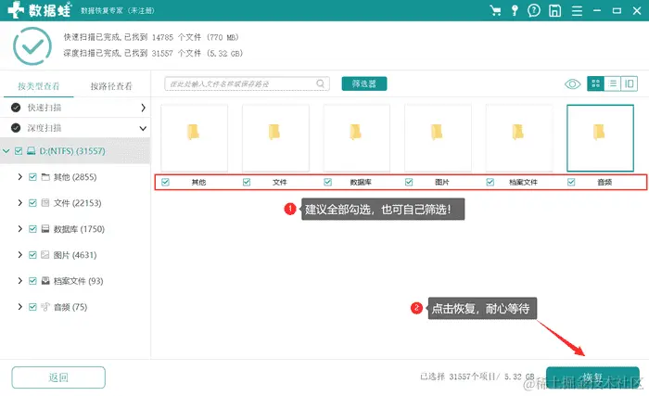Select the 其他 folder thumbnail
This screenshot has width=649, height=396.
pos(194,138)
